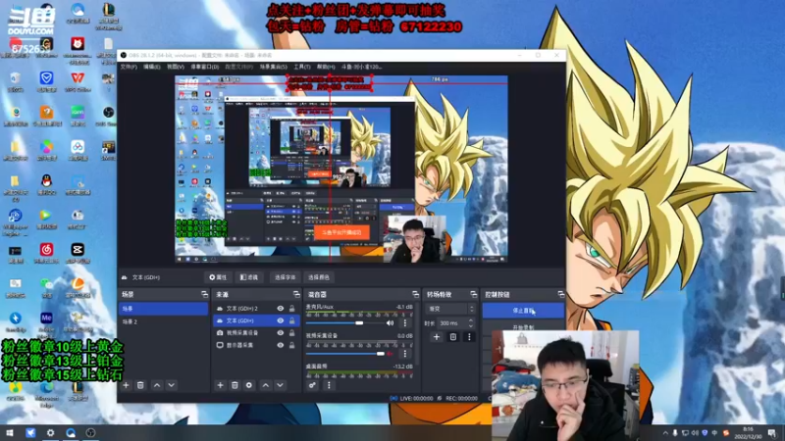Adjust the 300 ms duration stepper arrows

pos(471,323)
